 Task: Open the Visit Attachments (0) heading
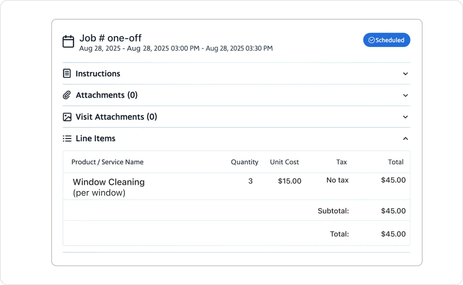[x=116, y=117]
